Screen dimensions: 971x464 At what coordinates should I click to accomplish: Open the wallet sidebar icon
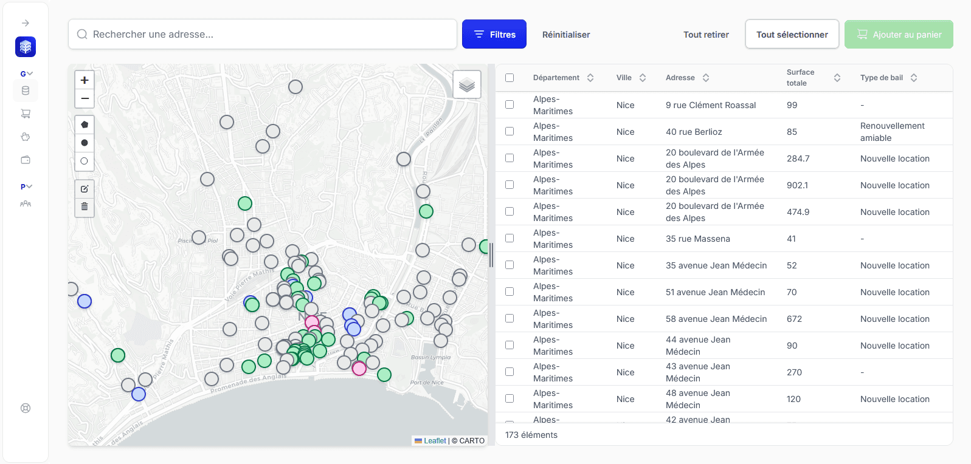(x=26, y=160)
